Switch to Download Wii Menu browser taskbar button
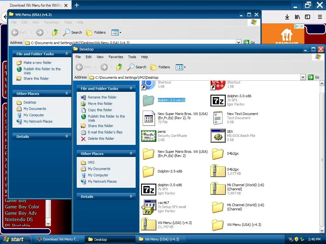326x244 pixels. click(x=59, y=239)
